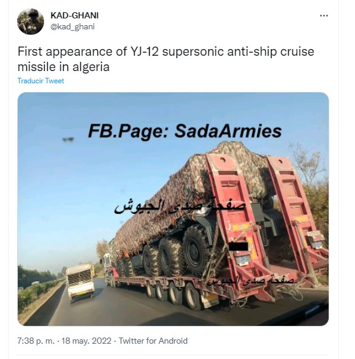355x359 pixels.
Task: Click the black censor rectangle on trailer
Action: [239, 246]
